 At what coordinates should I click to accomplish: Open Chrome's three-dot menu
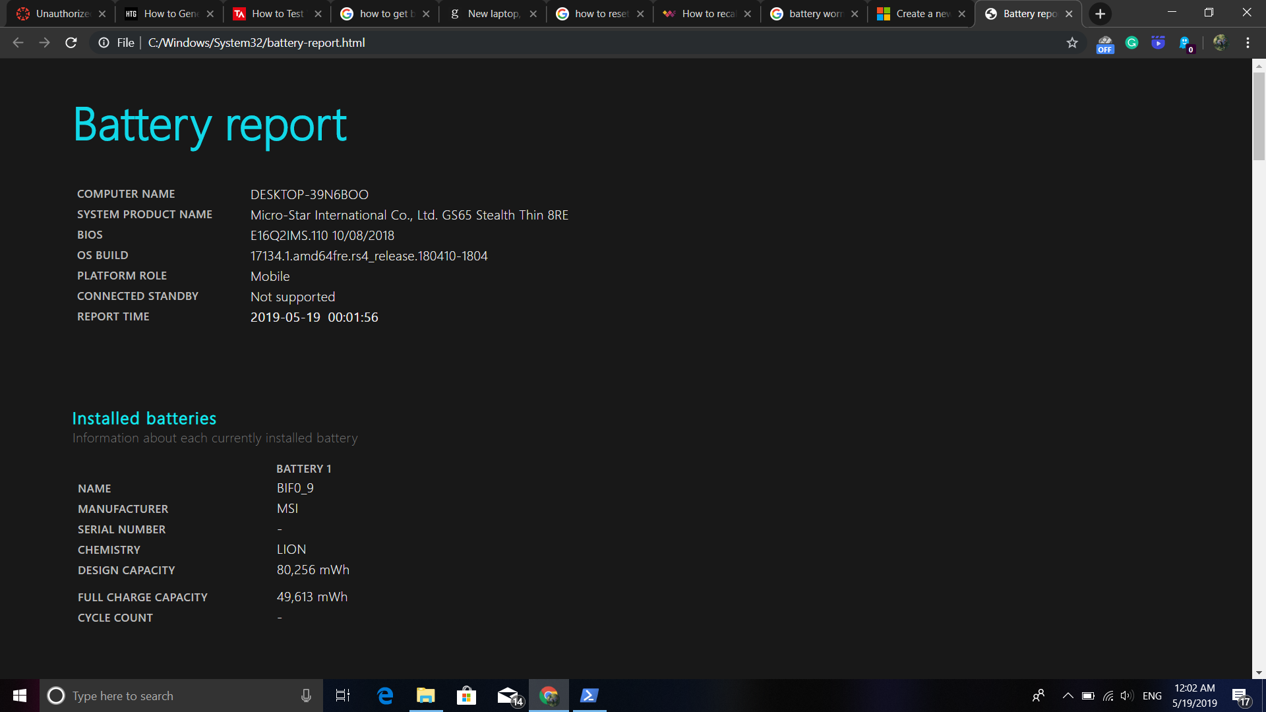pyautogui.click(x=1248, y=43)
